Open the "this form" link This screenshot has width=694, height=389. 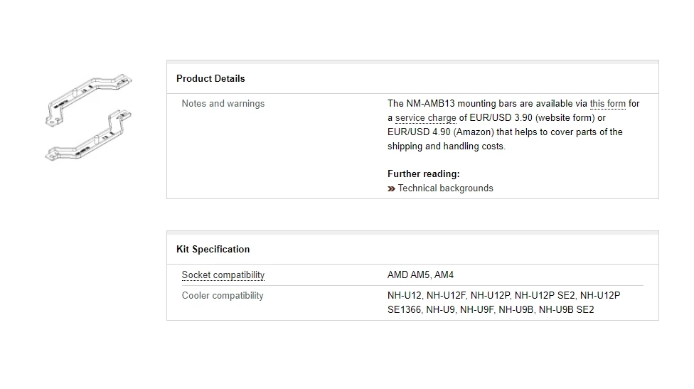point(608,104)
